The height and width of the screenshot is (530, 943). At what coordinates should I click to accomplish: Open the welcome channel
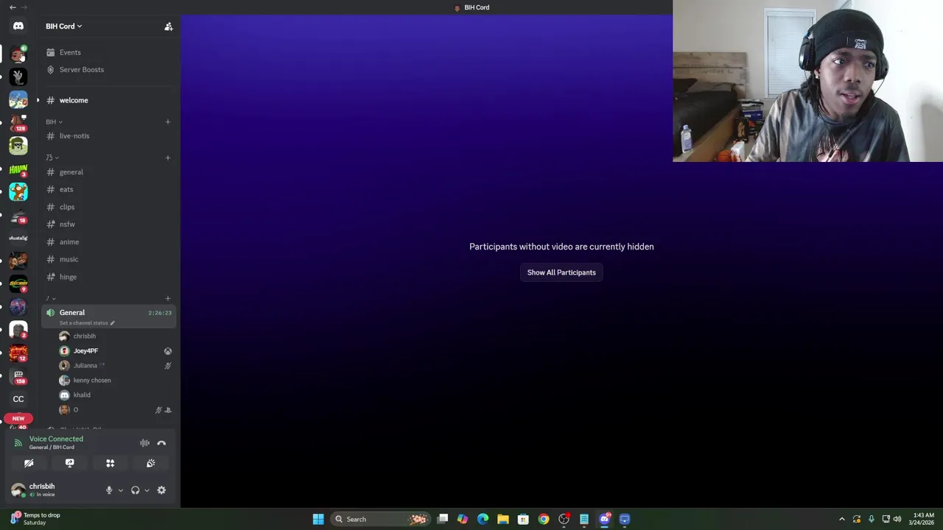coord(74,100)
